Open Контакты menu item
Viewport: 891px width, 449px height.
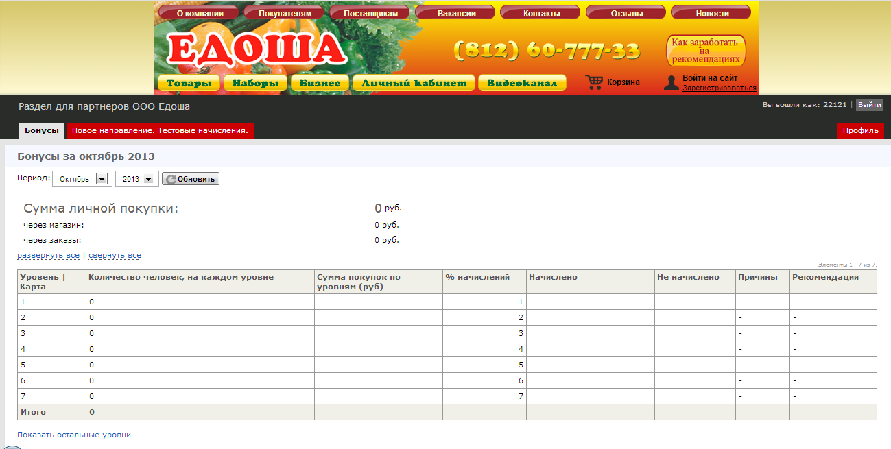[541, 13]
